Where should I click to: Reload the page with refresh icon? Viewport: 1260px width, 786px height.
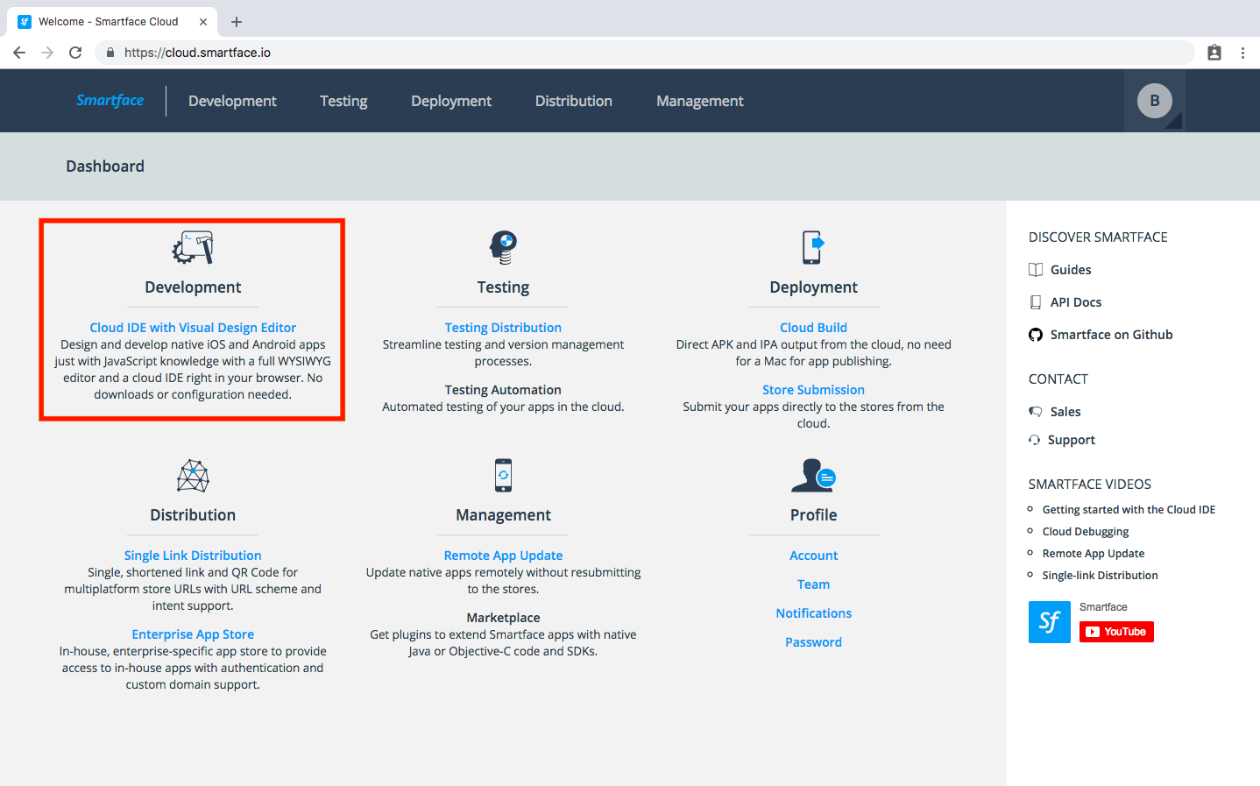coord(75,53)
